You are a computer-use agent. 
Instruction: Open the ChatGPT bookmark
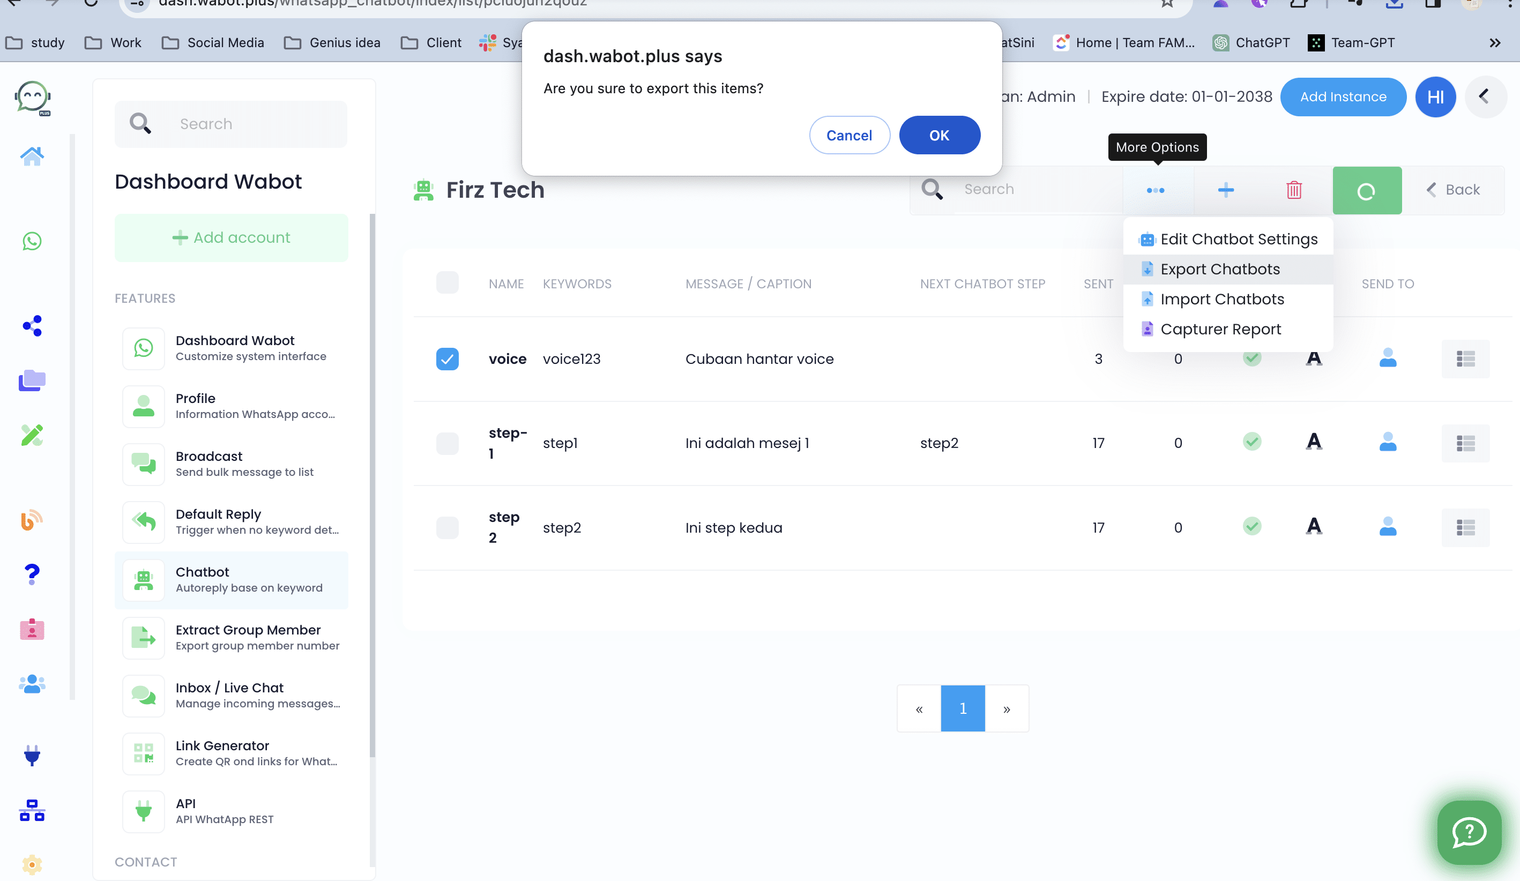pyautogui.click(x=1251, y=43)
